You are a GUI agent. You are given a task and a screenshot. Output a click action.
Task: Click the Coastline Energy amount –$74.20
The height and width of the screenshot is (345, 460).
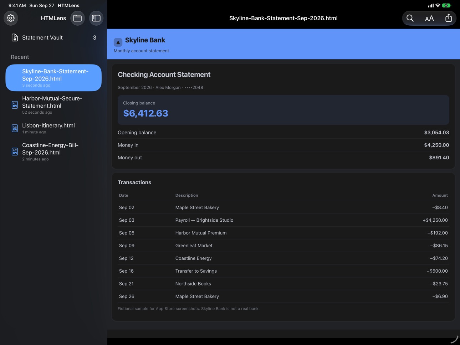[x=439, y=258]
